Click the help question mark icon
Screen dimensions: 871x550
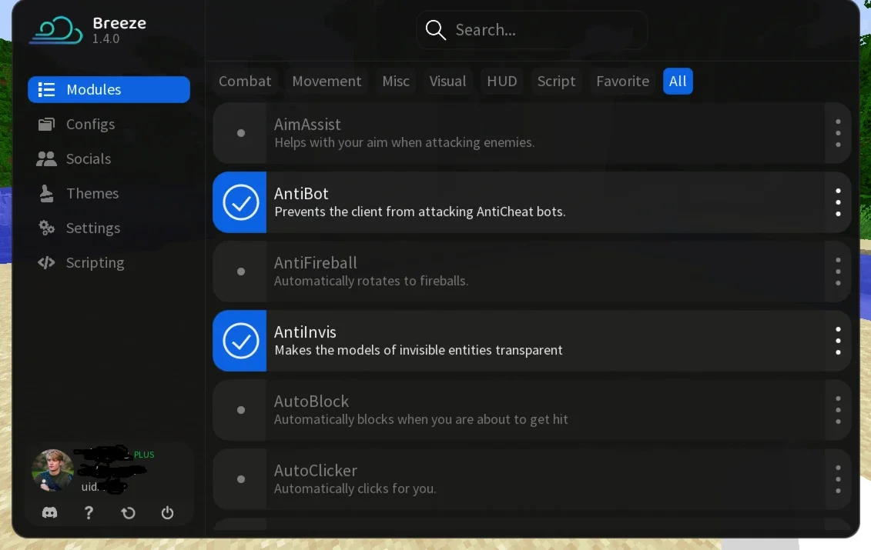point(89,512)
